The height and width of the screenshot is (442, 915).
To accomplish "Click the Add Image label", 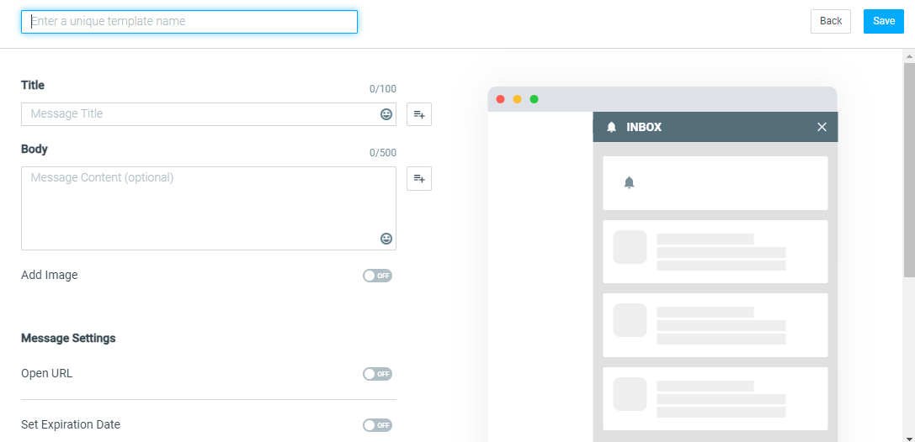I will pyautogui.click(x=49, y=275).
